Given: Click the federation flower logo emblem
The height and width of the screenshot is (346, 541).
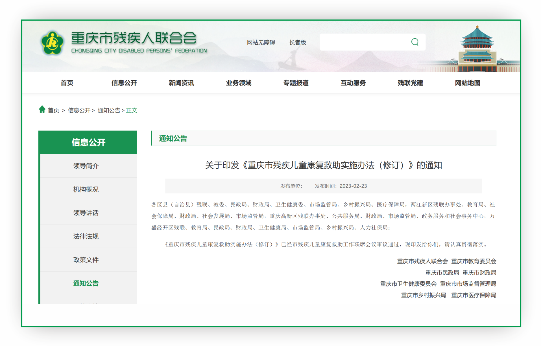Looking at the screenshot, I should point(53,43).
